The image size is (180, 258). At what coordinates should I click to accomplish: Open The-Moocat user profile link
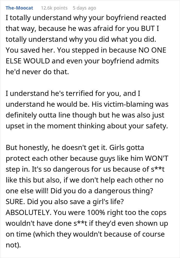tap(19, 8)
